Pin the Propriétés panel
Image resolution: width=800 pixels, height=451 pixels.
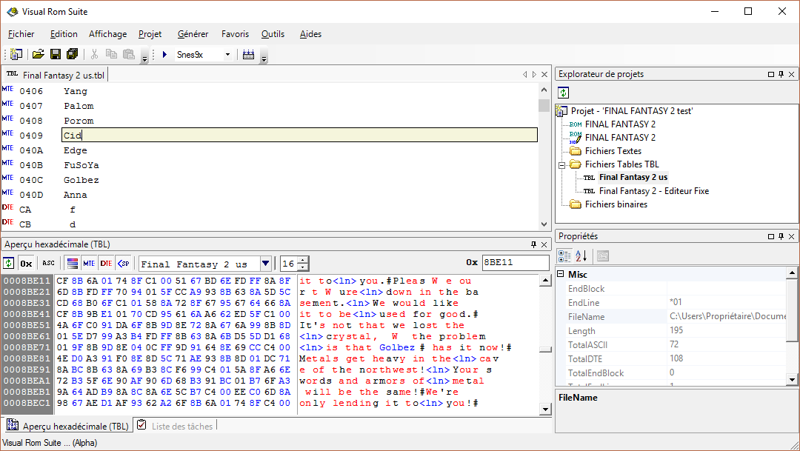(781, 236)
